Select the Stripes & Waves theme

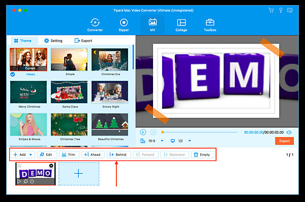click(x=28, y=124)
